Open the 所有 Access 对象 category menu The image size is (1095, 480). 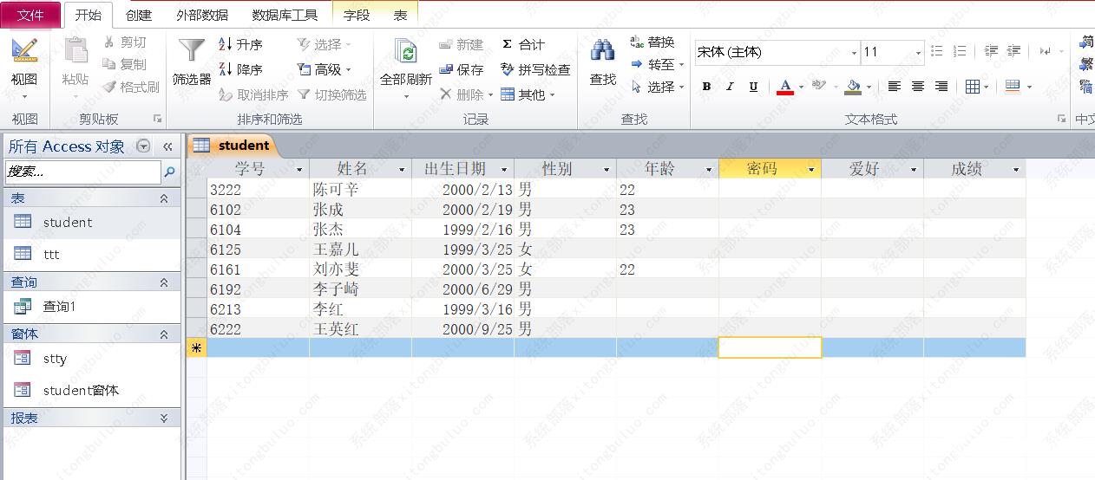point(144,146)
